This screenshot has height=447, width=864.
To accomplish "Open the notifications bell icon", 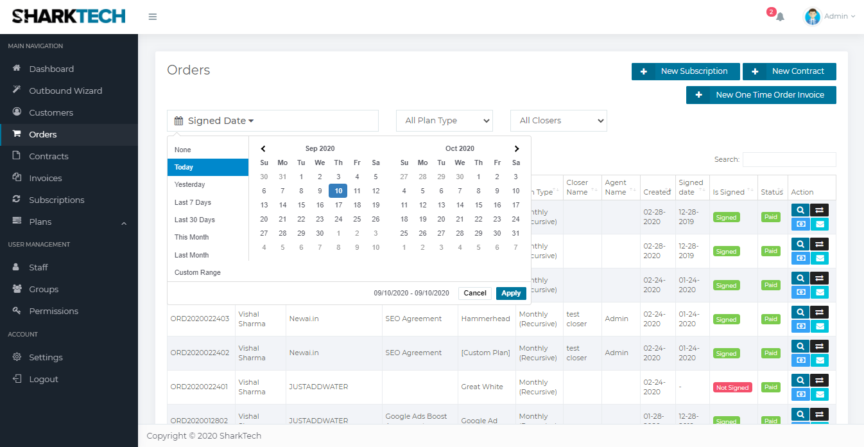I will pos(780,17).
